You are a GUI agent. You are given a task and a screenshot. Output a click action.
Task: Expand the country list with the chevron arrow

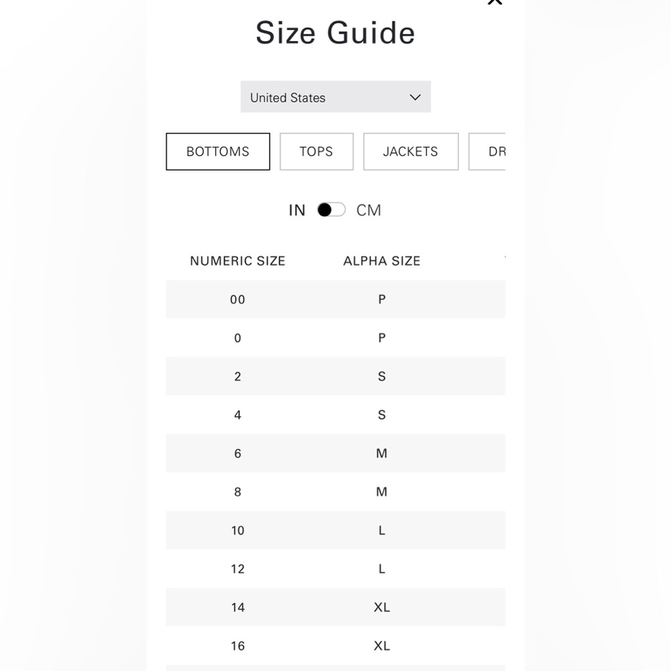(415, 97)
